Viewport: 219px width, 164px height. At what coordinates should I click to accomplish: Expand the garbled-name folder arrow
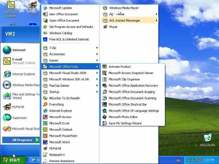pyautogui.click(x=156, y=14)
